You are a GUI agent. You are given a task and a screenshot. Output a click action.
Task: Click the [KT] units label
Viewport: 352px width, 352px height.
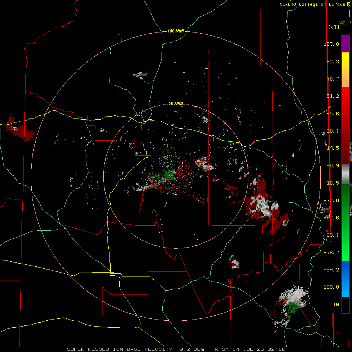[334, 27]
